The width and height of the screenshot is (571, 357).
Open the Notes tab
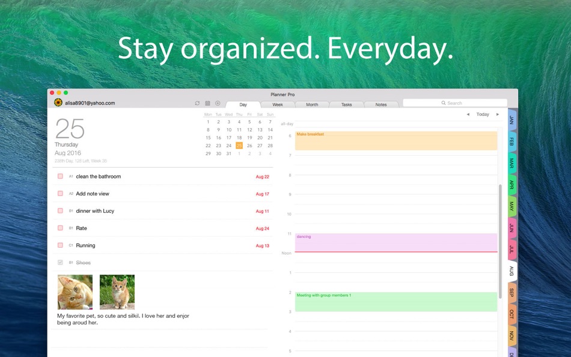381,104
